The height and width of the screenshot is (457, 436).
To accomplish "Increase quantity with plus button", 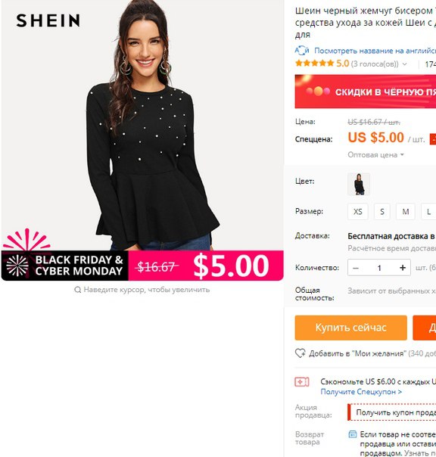I will (x=403, y=268).
